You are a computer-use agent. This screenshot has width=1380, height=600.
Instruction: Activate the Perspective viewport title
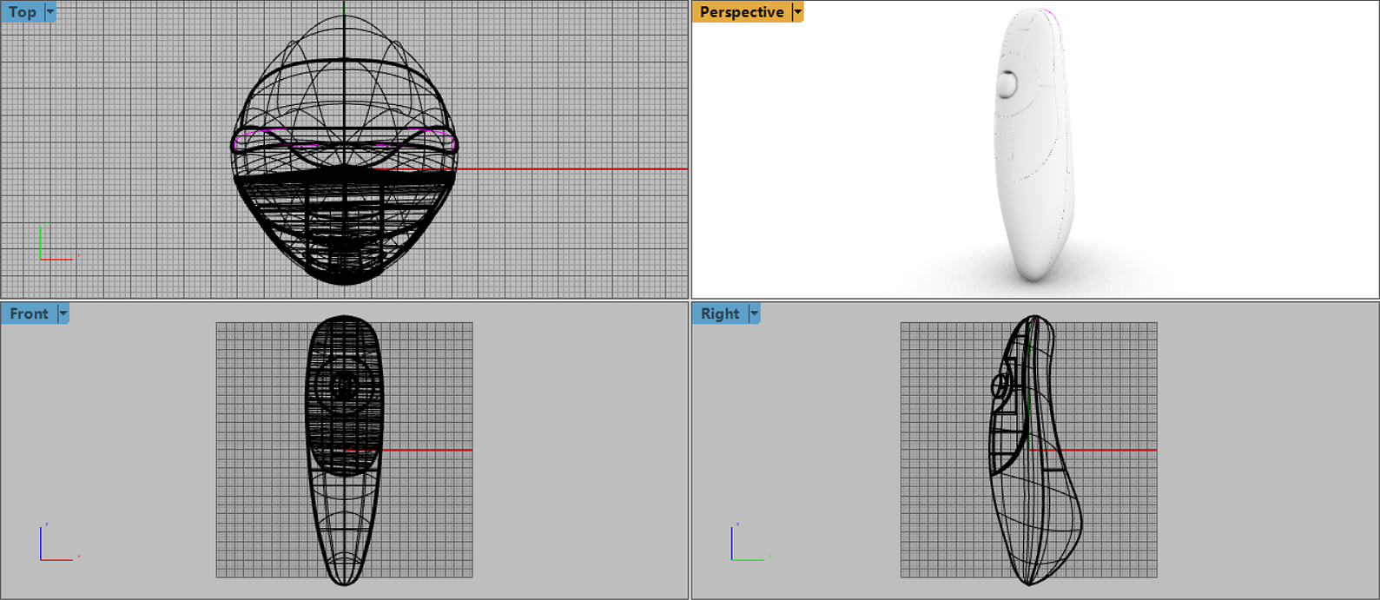click(x=743, y=12)
